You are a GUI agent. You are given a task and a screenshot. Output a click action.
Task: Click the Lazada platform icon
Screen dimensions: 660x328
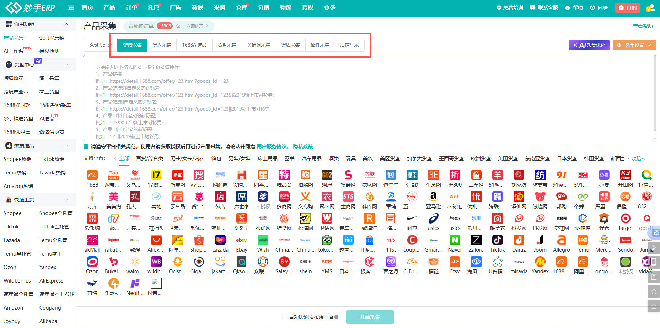(220, 240)
